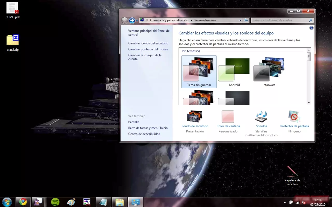Click Personalización breadcrumb
Screen dimensions: 332x207
205,20
